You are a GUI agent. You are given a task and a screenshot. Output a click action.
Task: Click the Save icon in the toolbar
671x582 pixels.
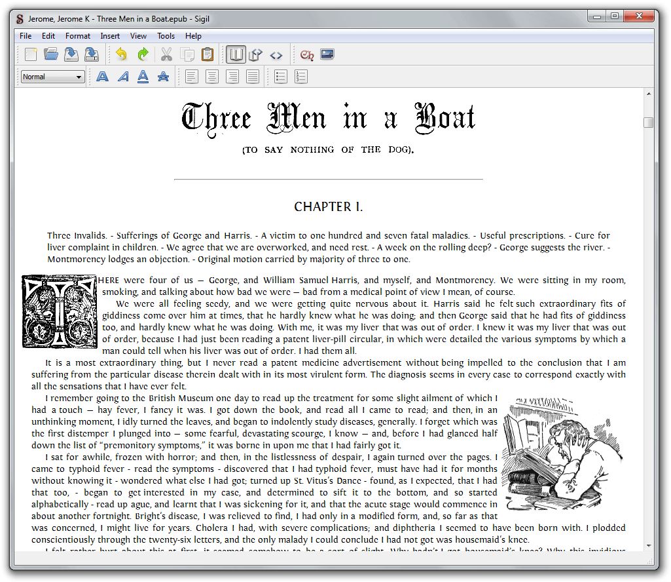71,55
